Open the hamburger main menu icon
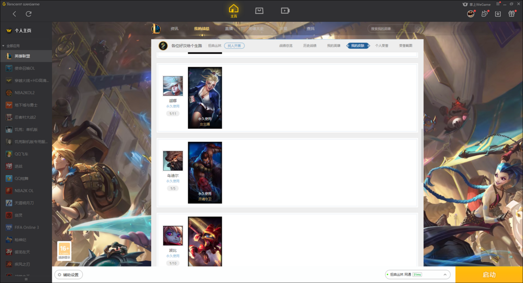 498,4
